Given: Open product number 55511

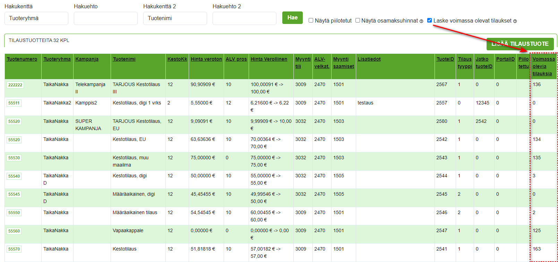Looking at the screenshot, I should (14, 103).
